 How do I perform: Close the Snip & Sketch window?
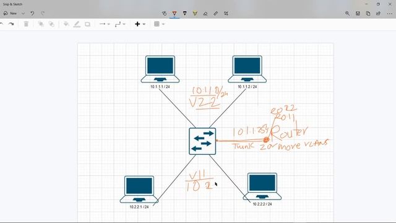(390, 4)
